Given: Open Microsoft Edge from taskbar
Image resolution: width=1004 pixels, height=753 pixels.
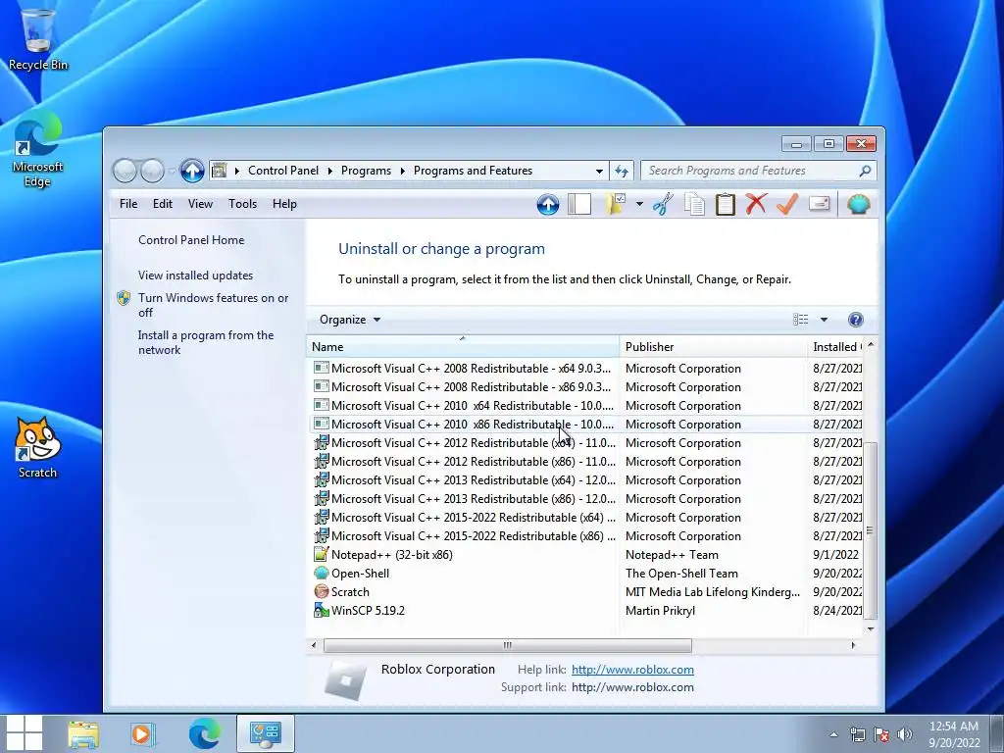Looking at the screenshot, I should 204,733.
